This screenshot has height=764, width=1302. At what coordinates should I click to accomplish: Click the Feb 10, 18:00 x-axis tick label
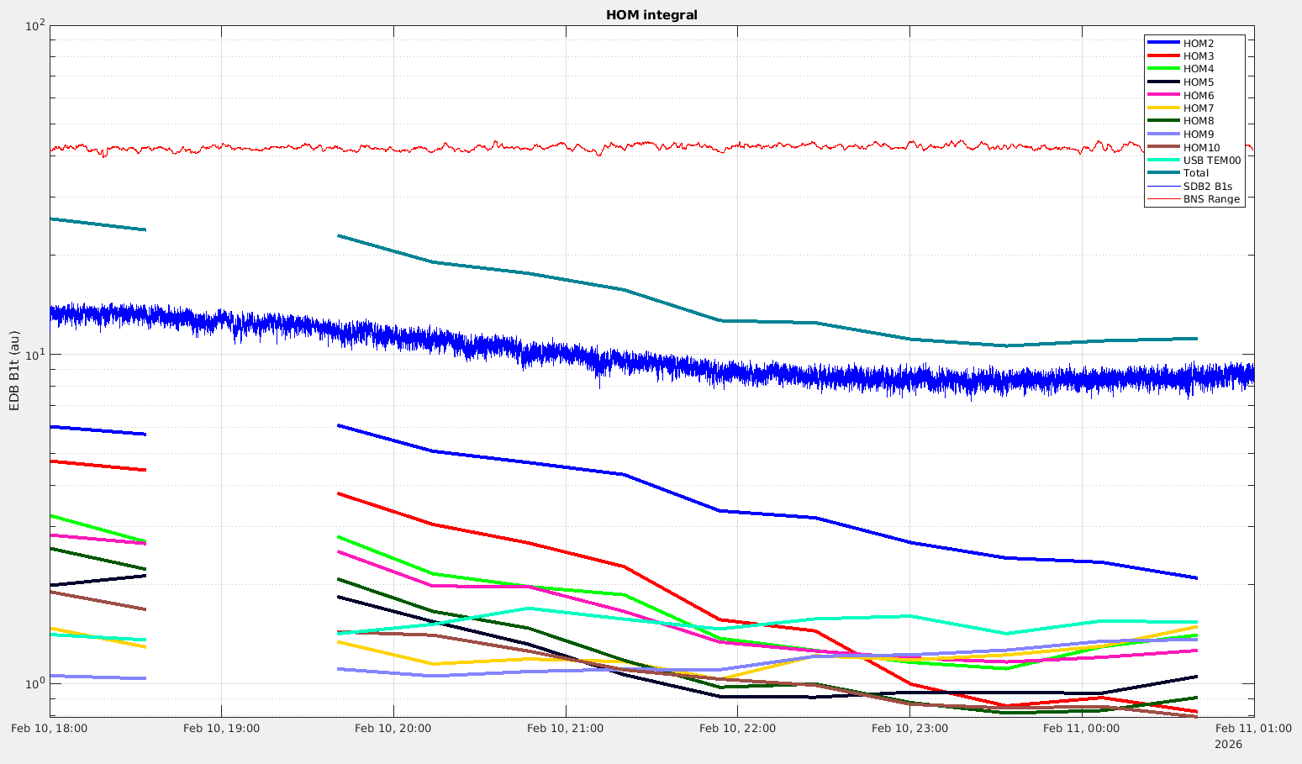click(49, 729)
